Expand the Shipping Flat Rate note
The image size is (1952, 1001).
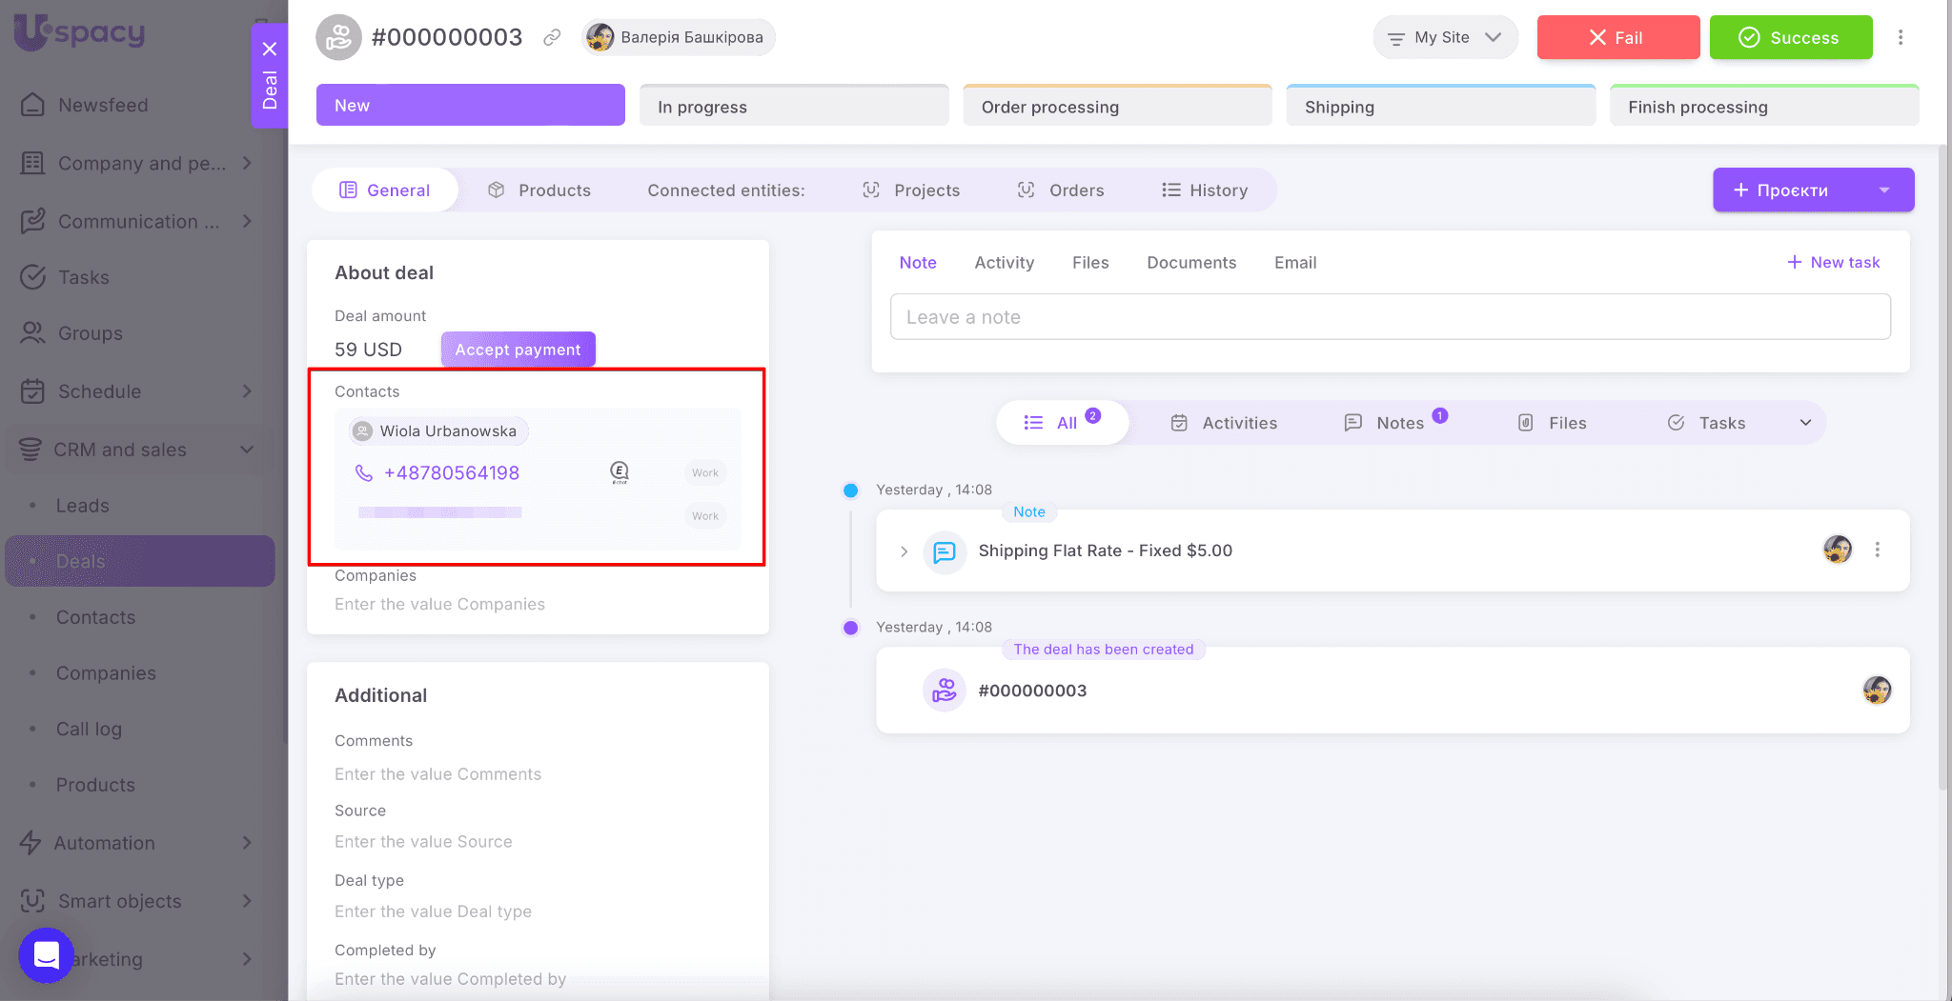[x=904, y=551]
